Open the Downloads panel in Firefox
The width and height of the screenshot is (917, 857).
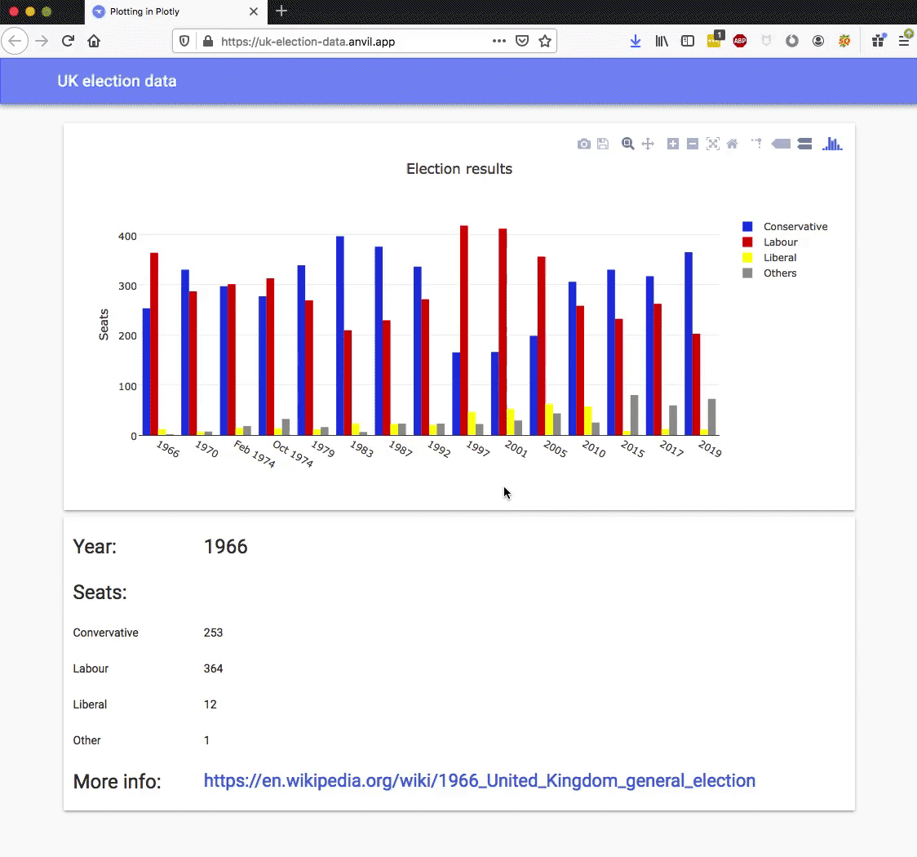636,40
